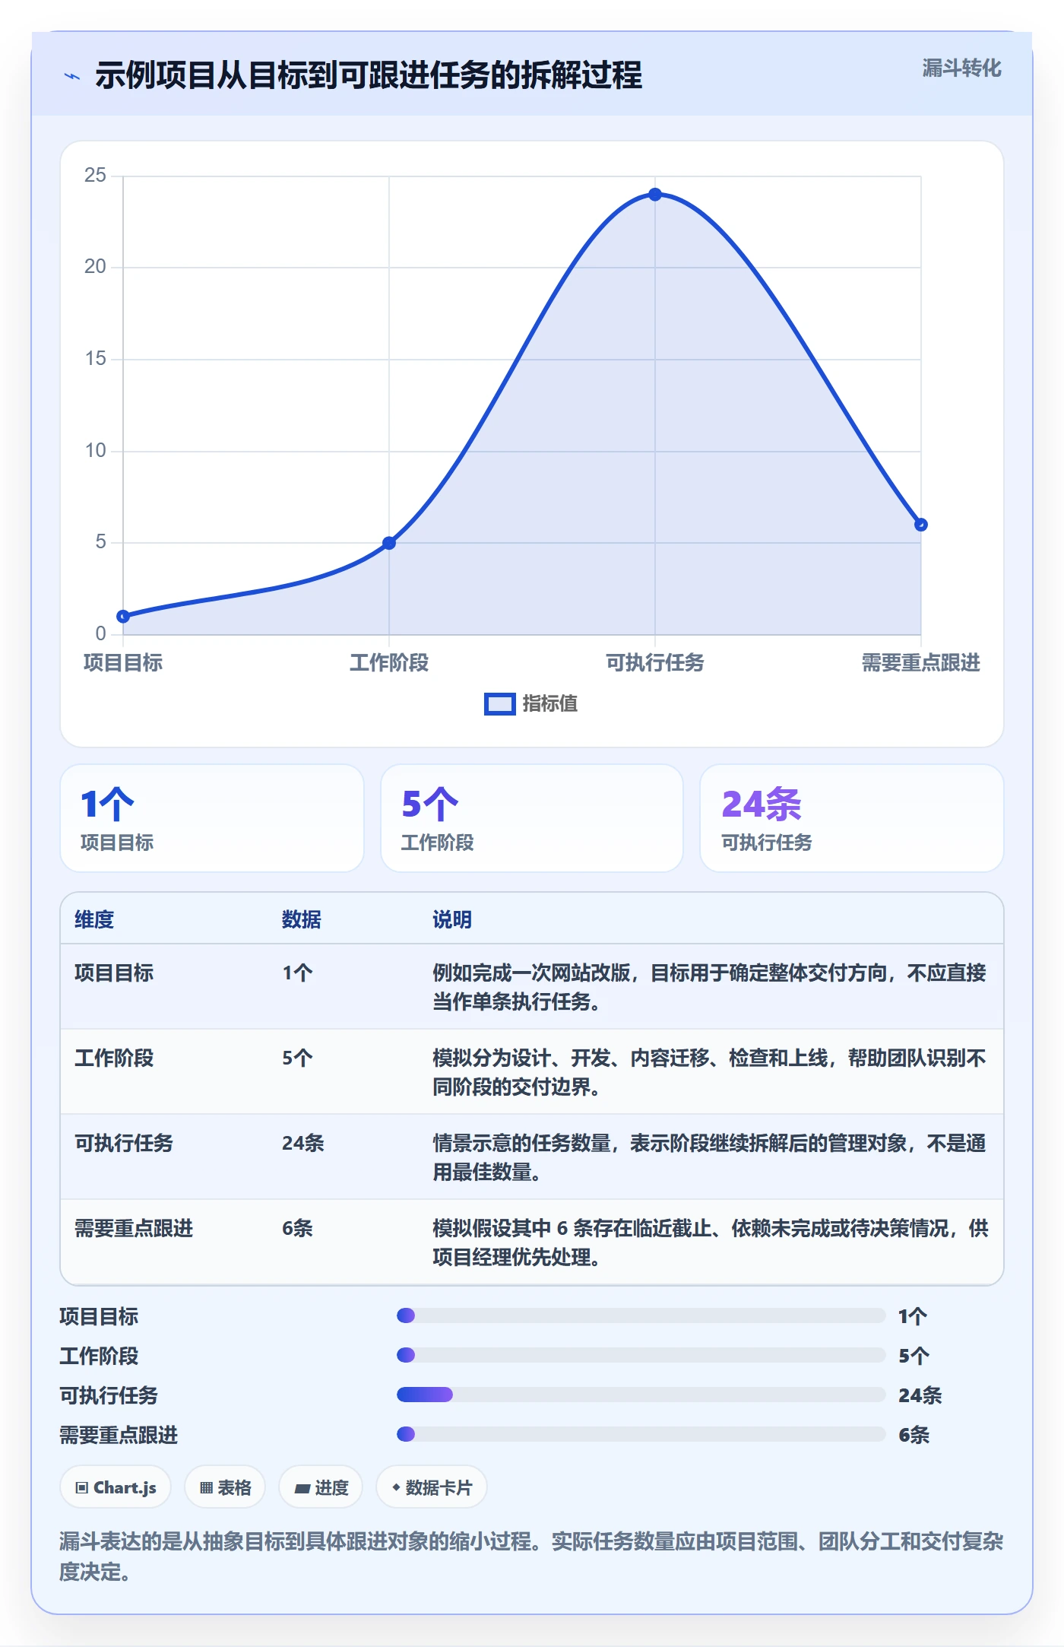Click the 需要重点跟进 progress bar
The height and width of the screenshot is (1647, 1064).
tap(641, 1434)
